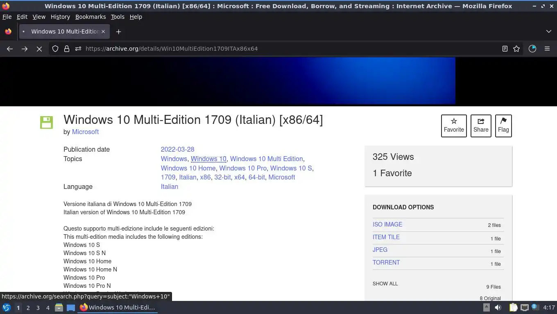557x314 pixels.
Task: Click the Firefox taskbar window entry
Action: 118,307
